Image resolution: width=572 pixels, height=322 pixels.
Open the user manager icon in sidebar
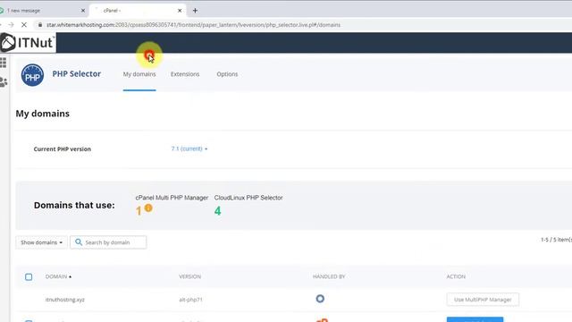[x=4, y=82]
